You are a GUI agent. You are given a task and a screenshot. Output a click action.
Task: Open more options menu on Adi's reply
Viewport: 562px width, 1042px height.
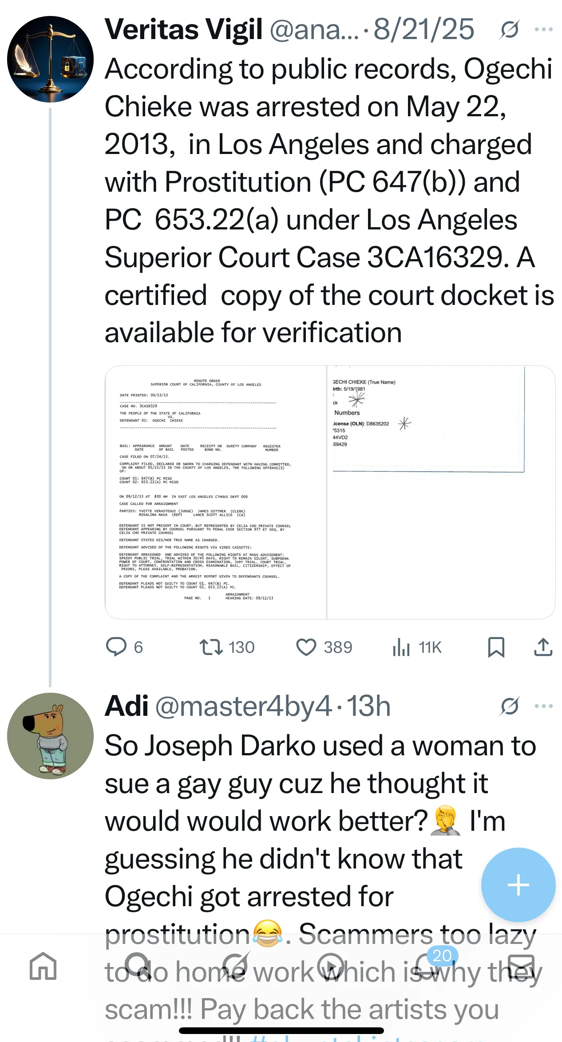click(543, 706)
